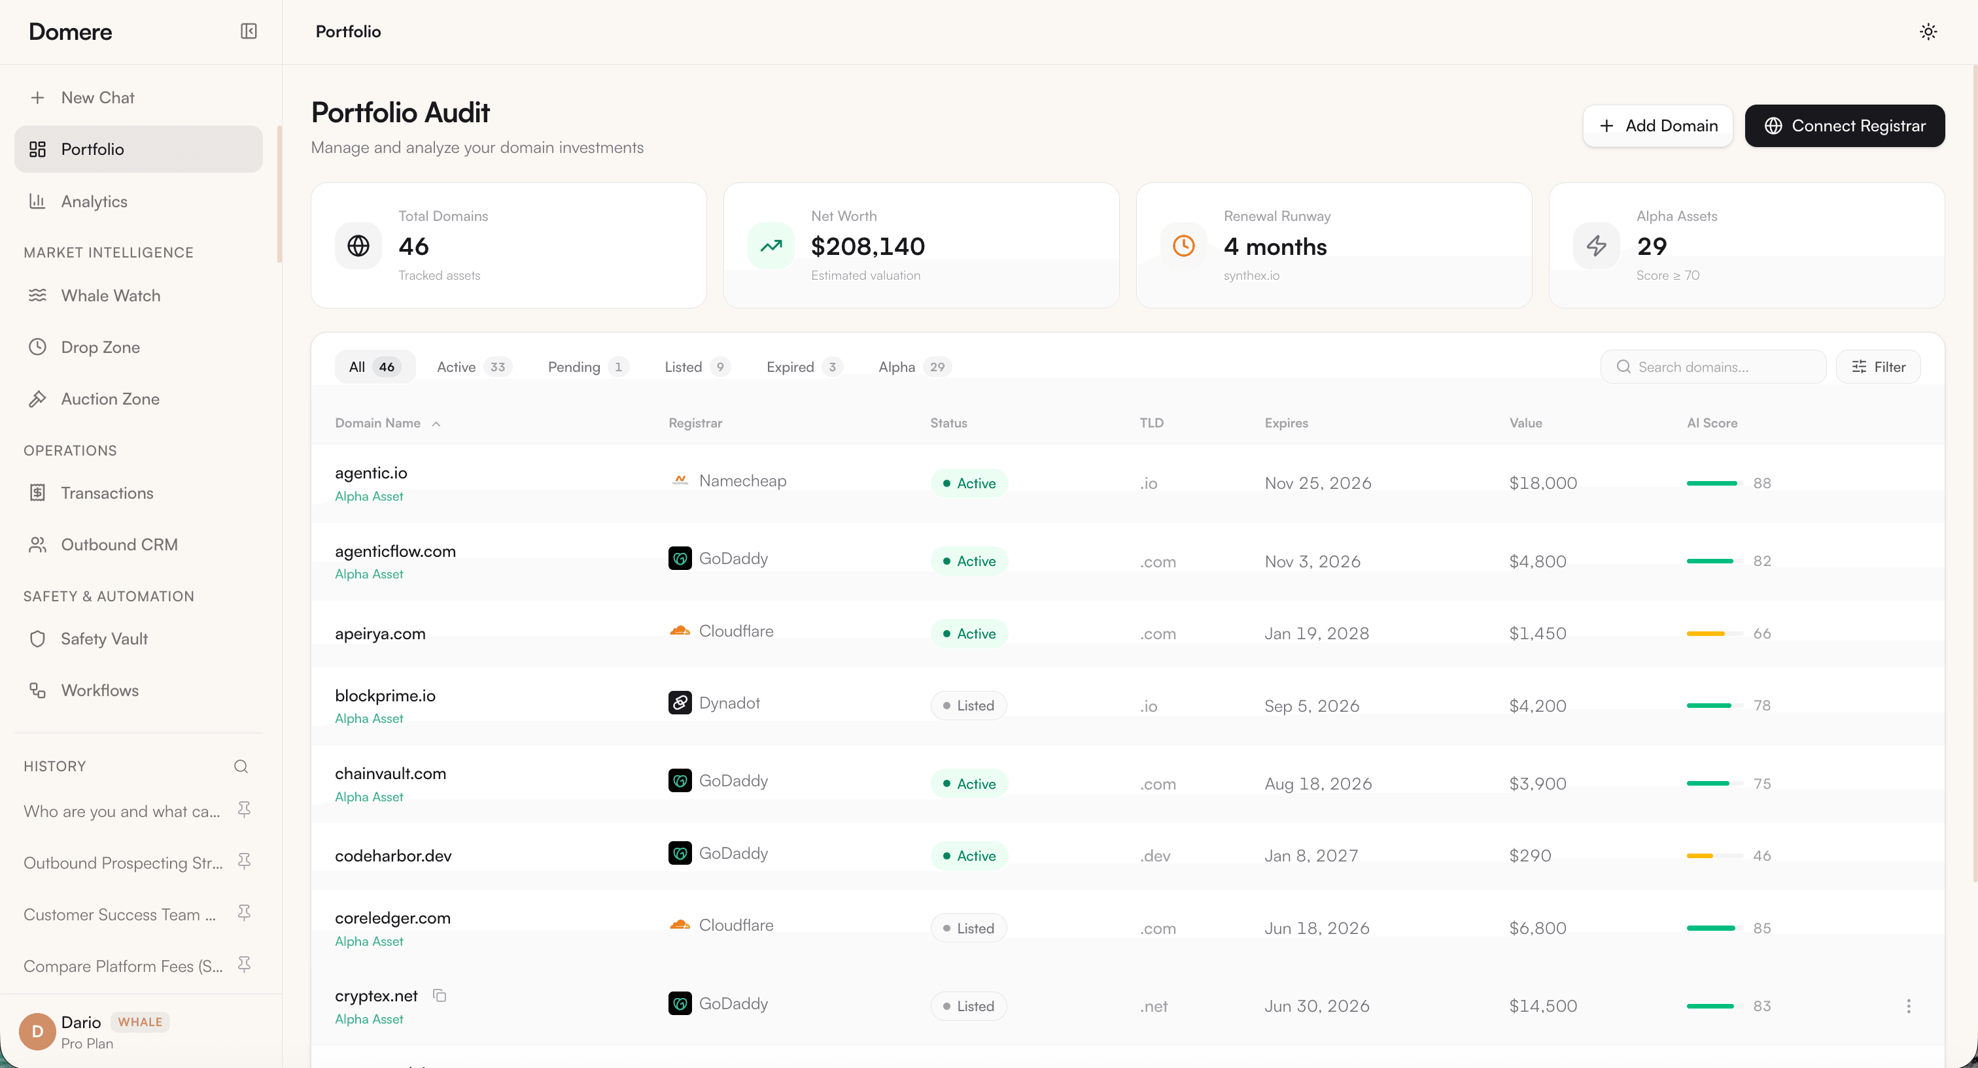The image size is (1978, 1068).
Task: Select Whale Watch under Market Intelligence
Action: [111, 295]
